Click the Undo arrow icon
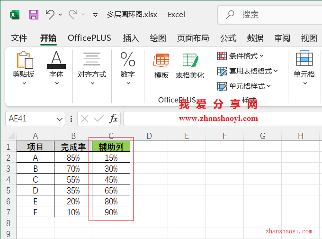The width and height of the screenshot is (322, 239). (x=50, y=15)
